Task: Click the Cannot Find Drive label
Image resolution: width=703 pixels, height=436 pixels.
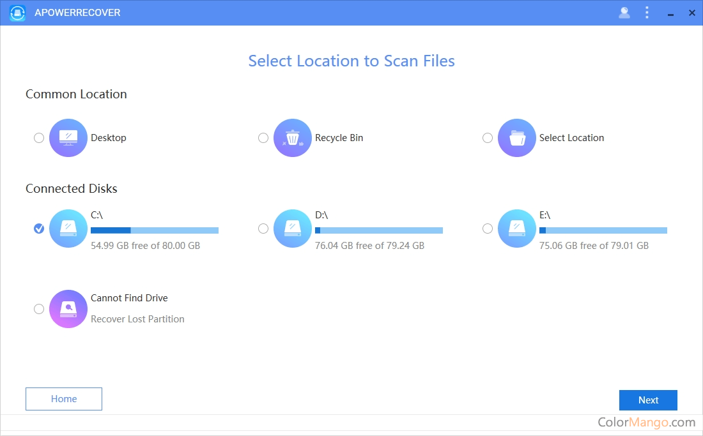Action: 129,298
